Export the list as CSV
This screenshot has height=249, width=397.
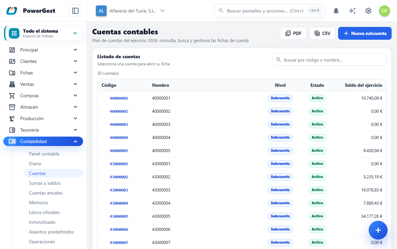pos(322,33)
